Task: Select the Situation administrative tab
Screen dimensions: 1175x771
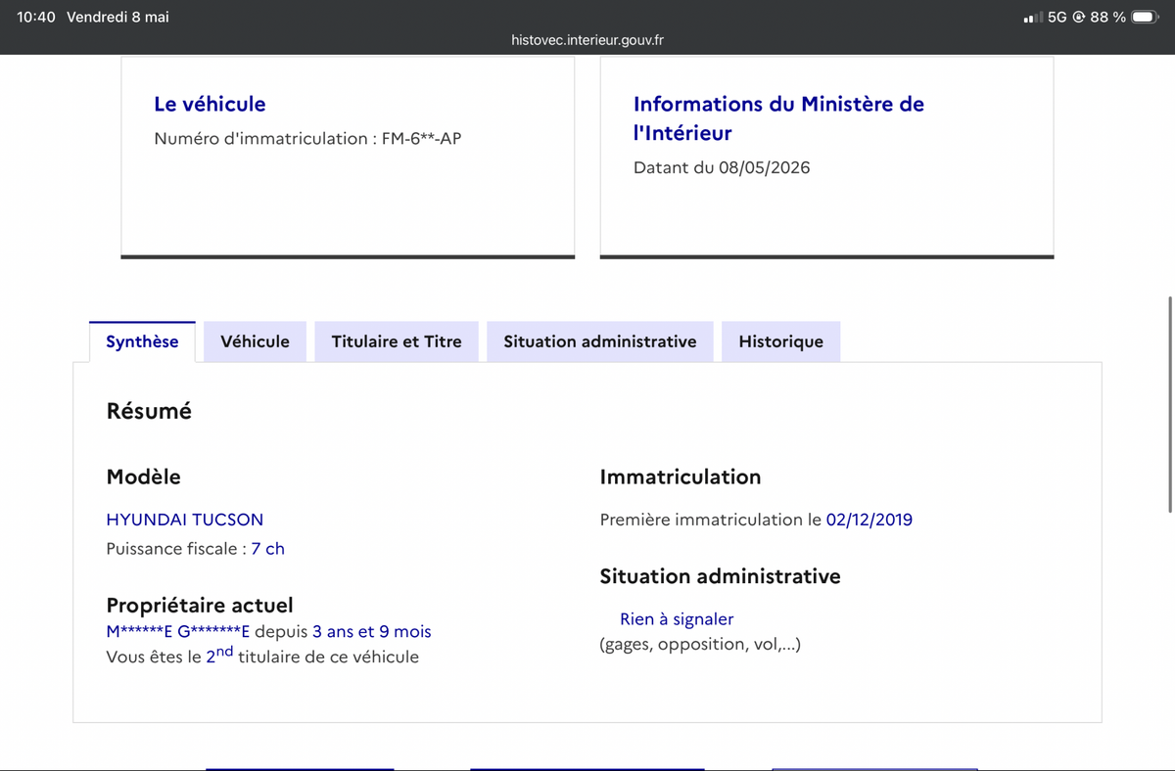Action: 600,341
